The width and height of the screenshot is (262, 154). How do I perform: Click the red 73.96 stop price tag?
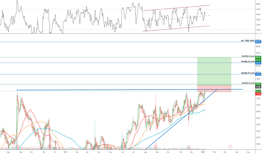coord(258,94)
